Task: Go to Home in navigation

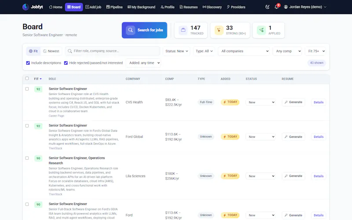Action: coord(56,7)
